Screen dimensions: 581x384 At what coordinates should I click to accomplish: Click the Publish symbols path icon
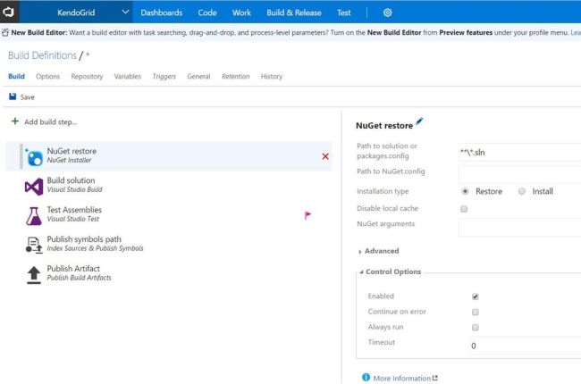click(34, 246)
